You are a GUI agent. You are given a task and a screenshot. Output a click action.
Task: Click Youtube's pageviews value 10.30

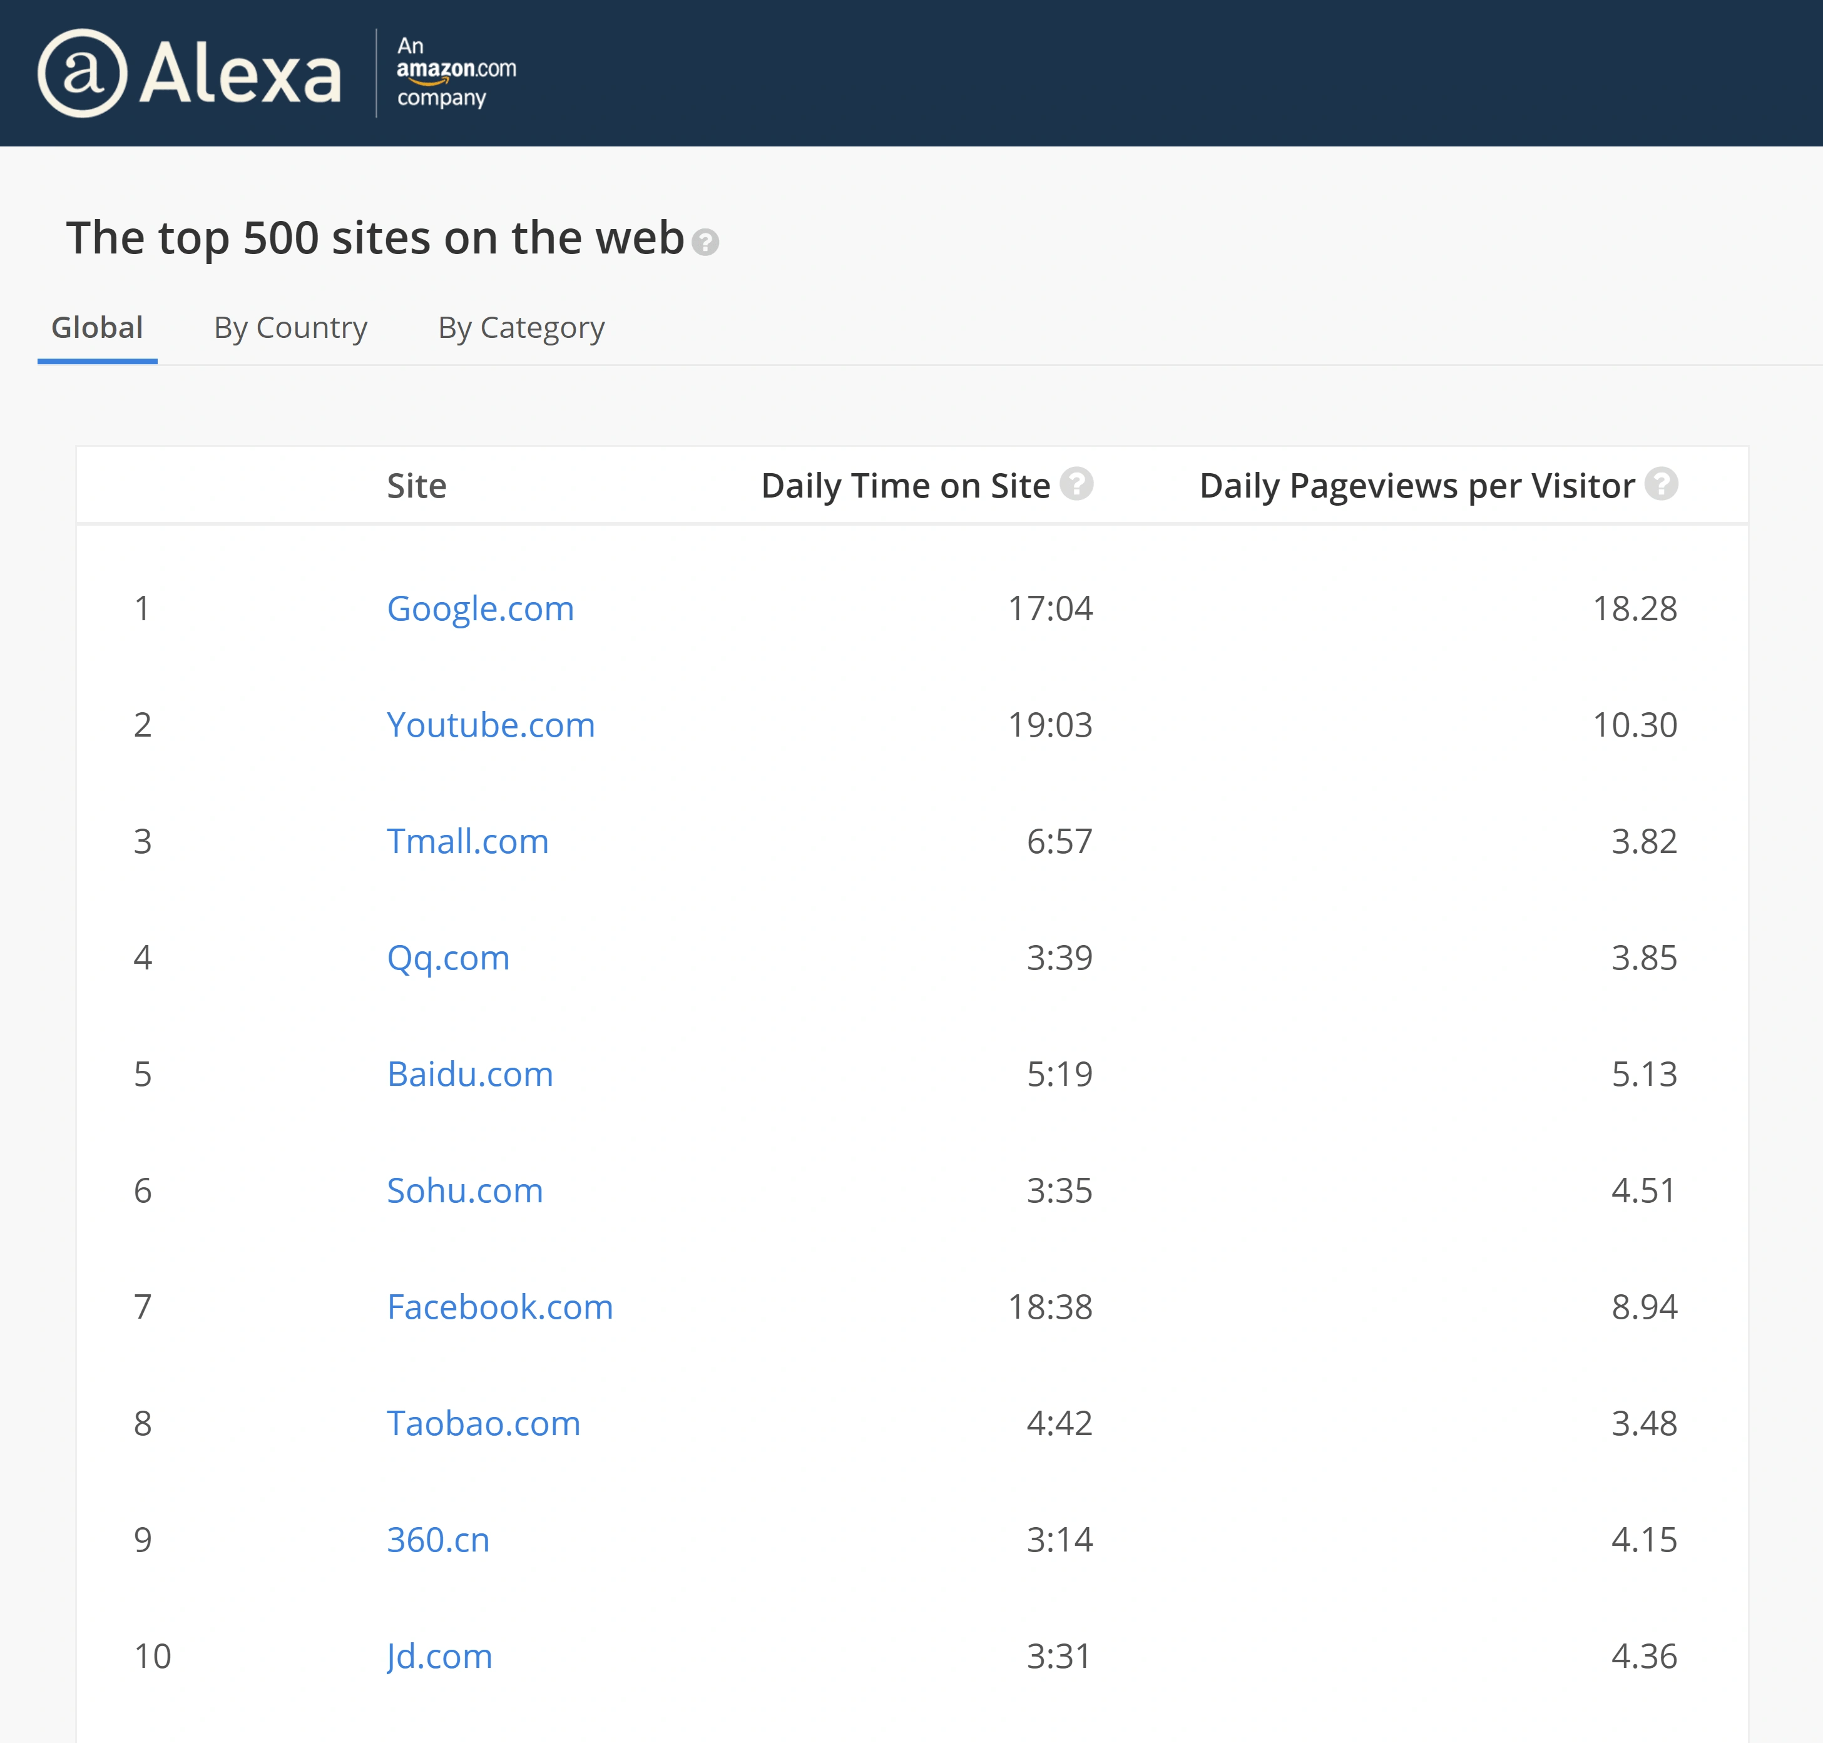(x=1635, y=725)
